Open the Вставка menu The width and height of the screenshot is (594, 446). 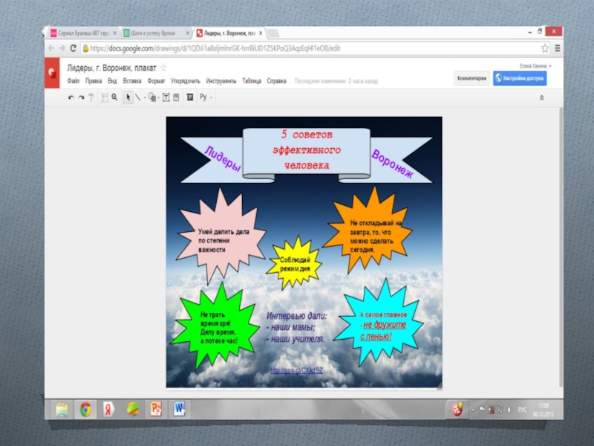coord(131,80)
